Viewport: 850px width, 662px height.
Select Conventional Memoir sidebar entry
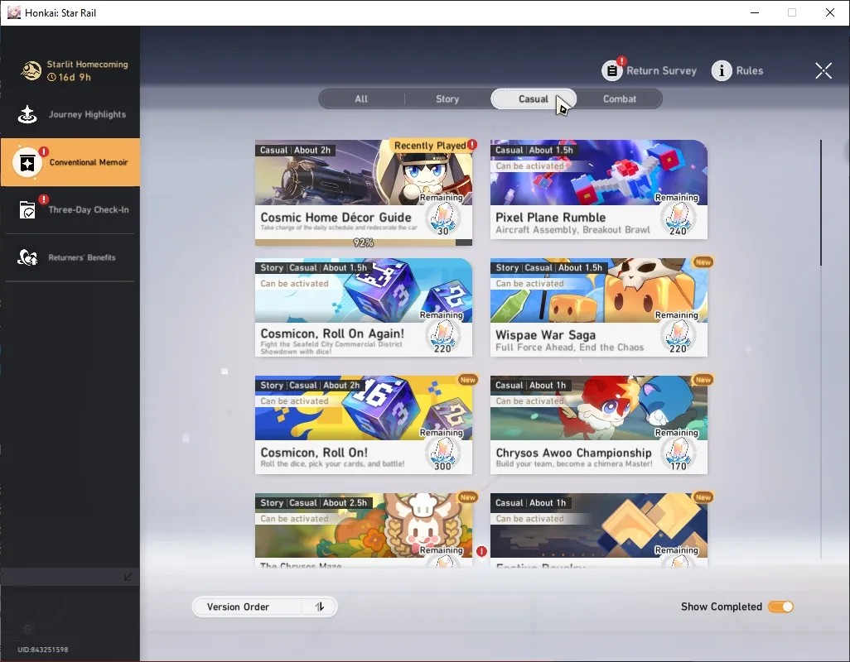click(x=70, y=162)
